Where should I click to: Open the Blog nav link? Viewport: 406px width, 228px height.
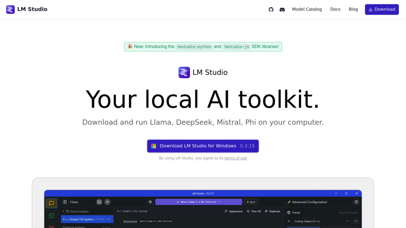coord(353,9)
